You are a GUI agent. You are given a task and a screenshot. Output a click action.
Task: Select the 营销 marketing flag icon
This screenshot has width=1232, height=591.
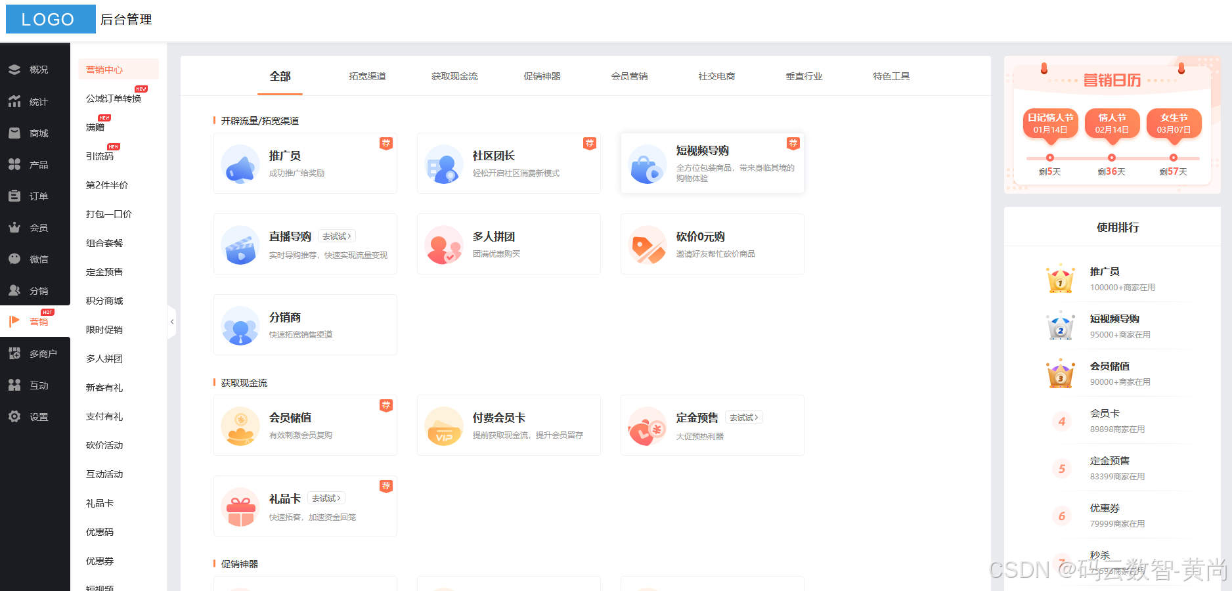[14, 321]
